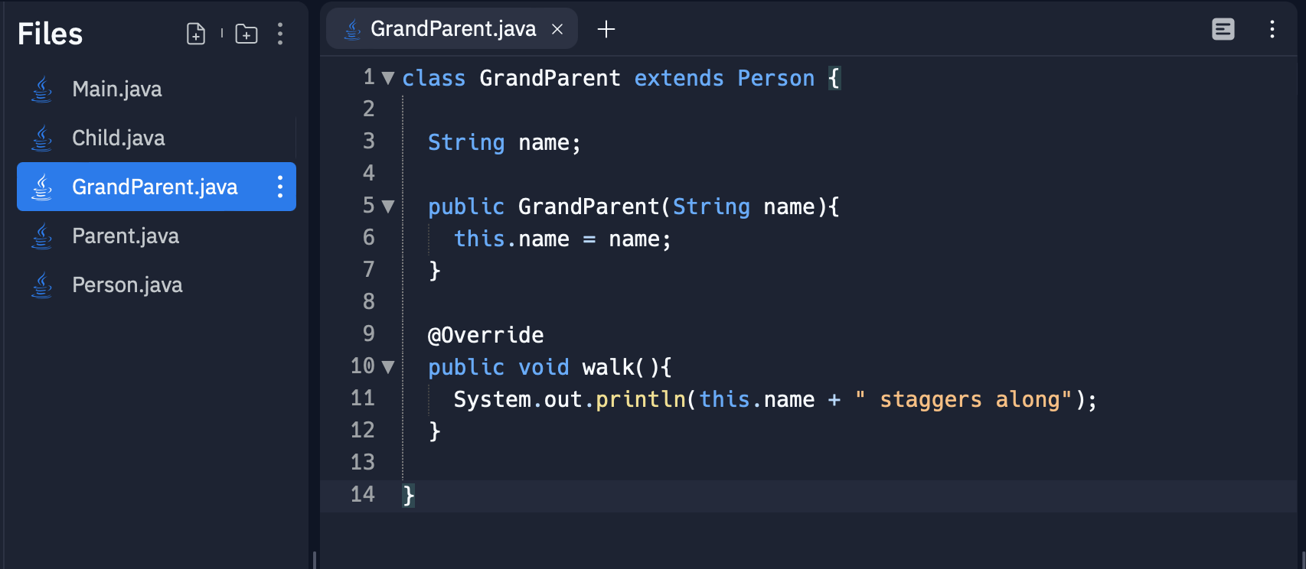The height and width of the screenshot is (569, 1306).
Task: Click line number 2 in the gutter
Action: pos(369,109)
